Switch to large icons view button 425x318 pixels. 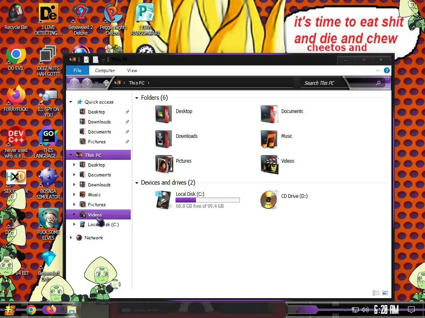coord(385,293)
